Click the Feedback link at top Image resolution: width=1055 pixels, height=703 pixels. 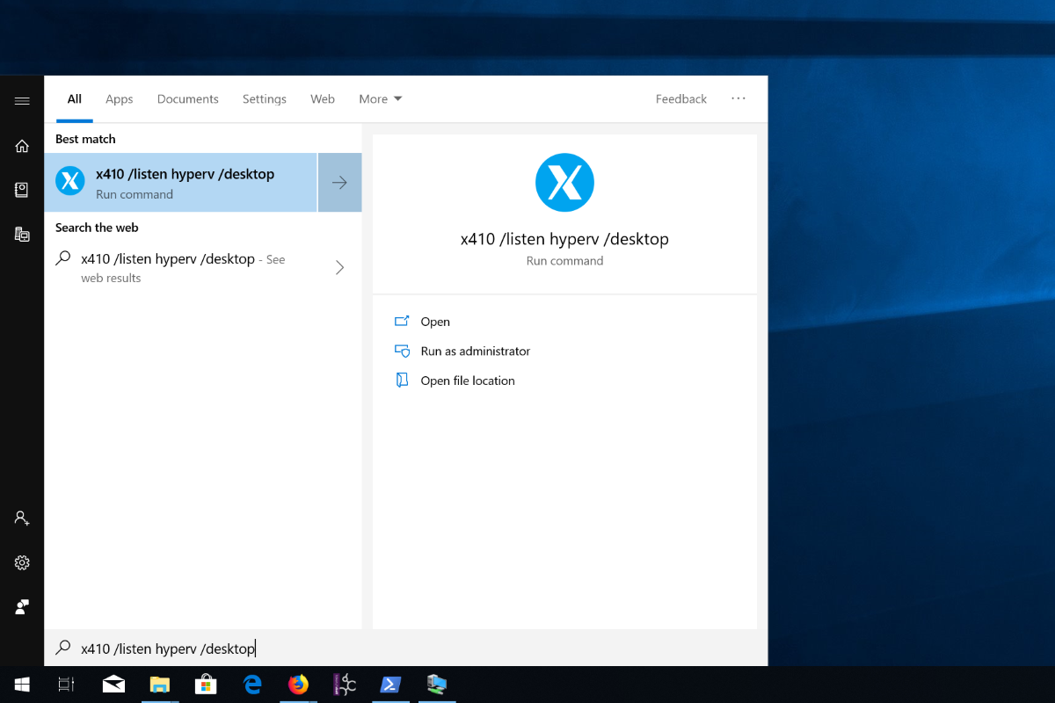coord(680,99)
